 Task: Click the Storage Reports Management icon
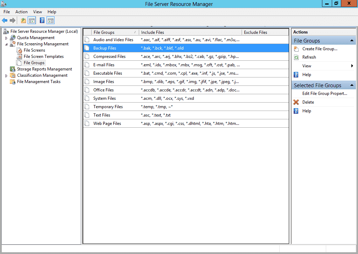point(13,69)
